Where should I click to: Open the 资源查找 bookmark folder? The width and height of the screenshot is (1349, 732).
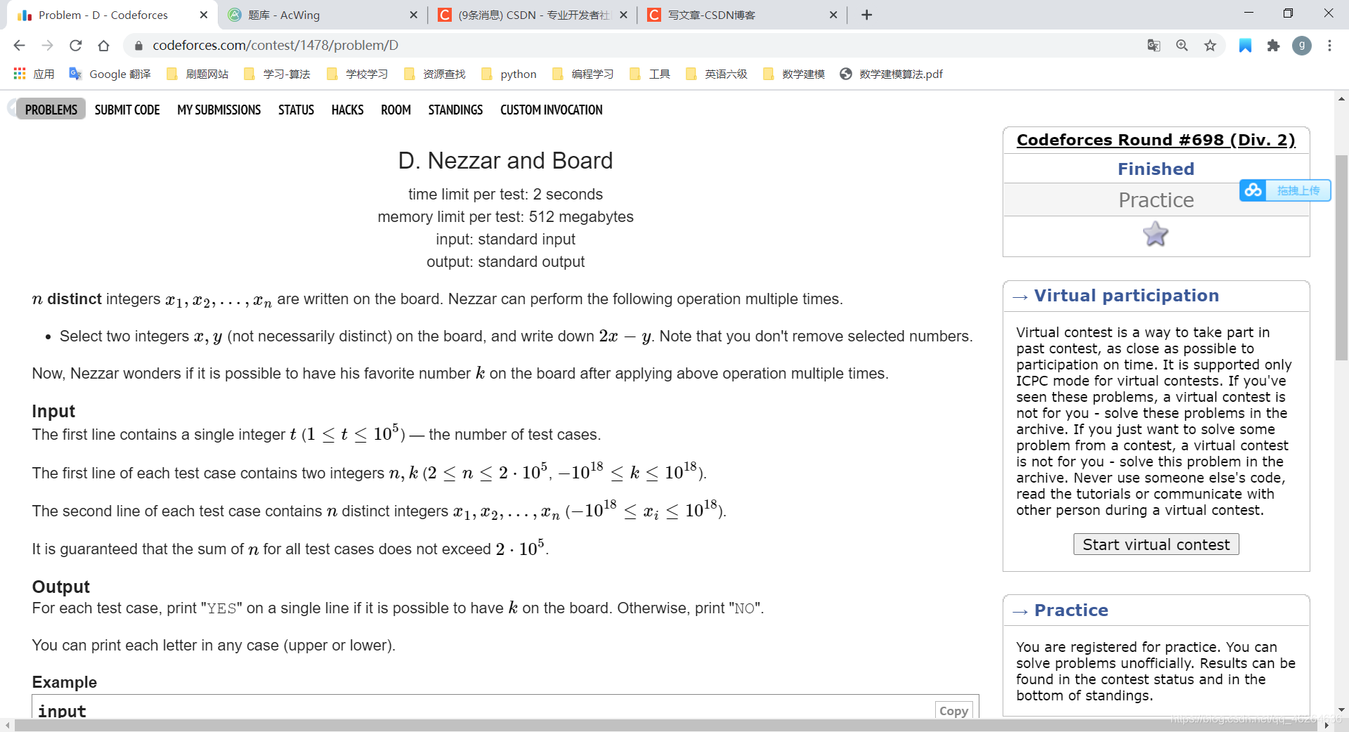pyautogui.click(x=435, y=74)
